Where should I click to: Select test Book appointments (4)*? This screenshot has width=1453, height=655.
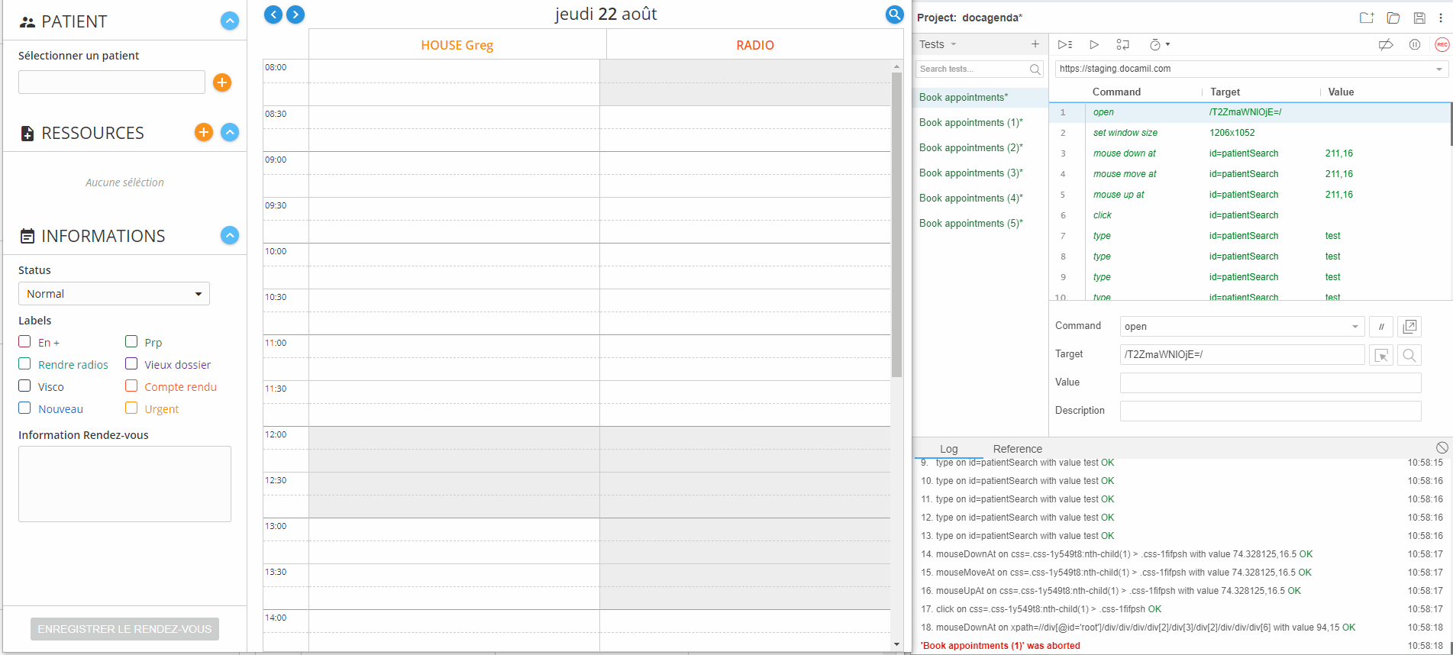coord(982,198)
